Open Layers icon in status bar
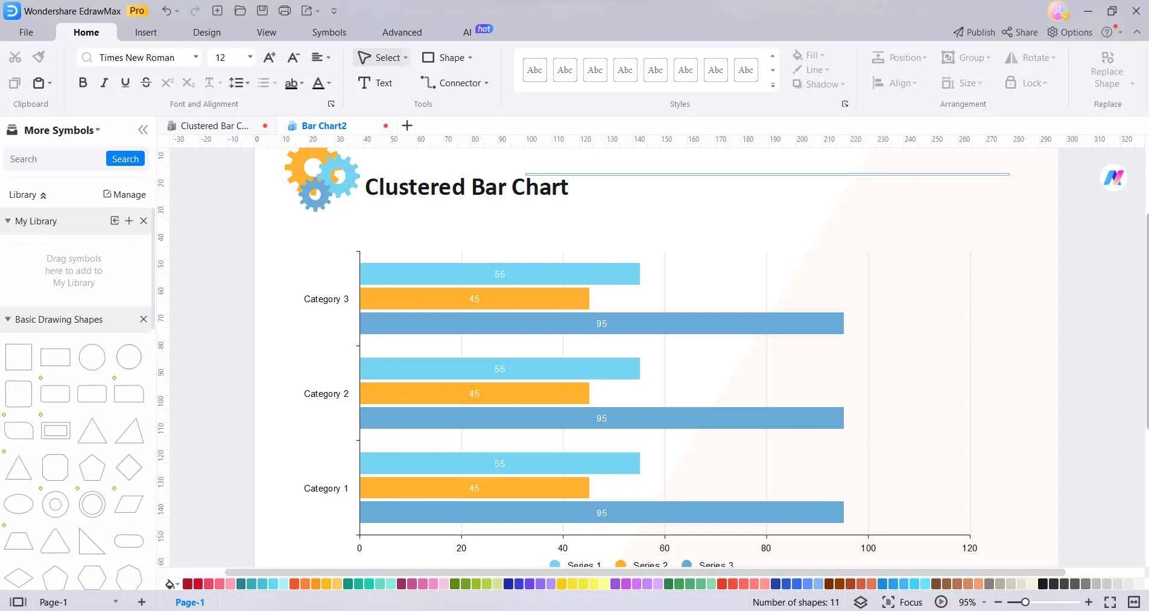Image resolution: width=1149 pixels, height=611 pixels. coord(861,602)
